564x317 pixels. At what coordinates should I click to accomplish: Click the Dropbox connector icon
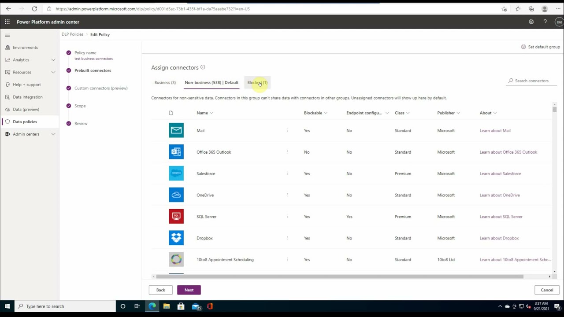coord(176,238)
